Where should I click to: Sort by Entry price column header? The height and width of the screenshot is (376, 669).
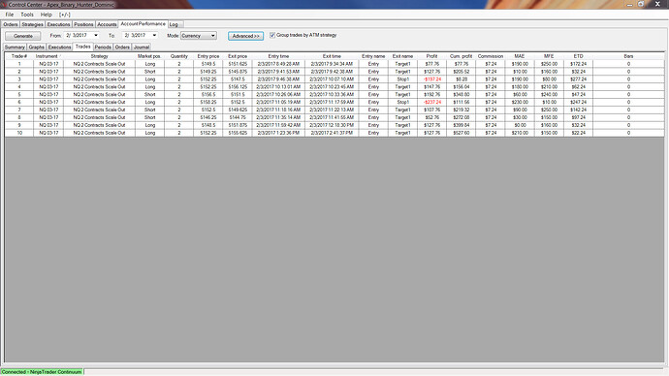pos(208,56)
